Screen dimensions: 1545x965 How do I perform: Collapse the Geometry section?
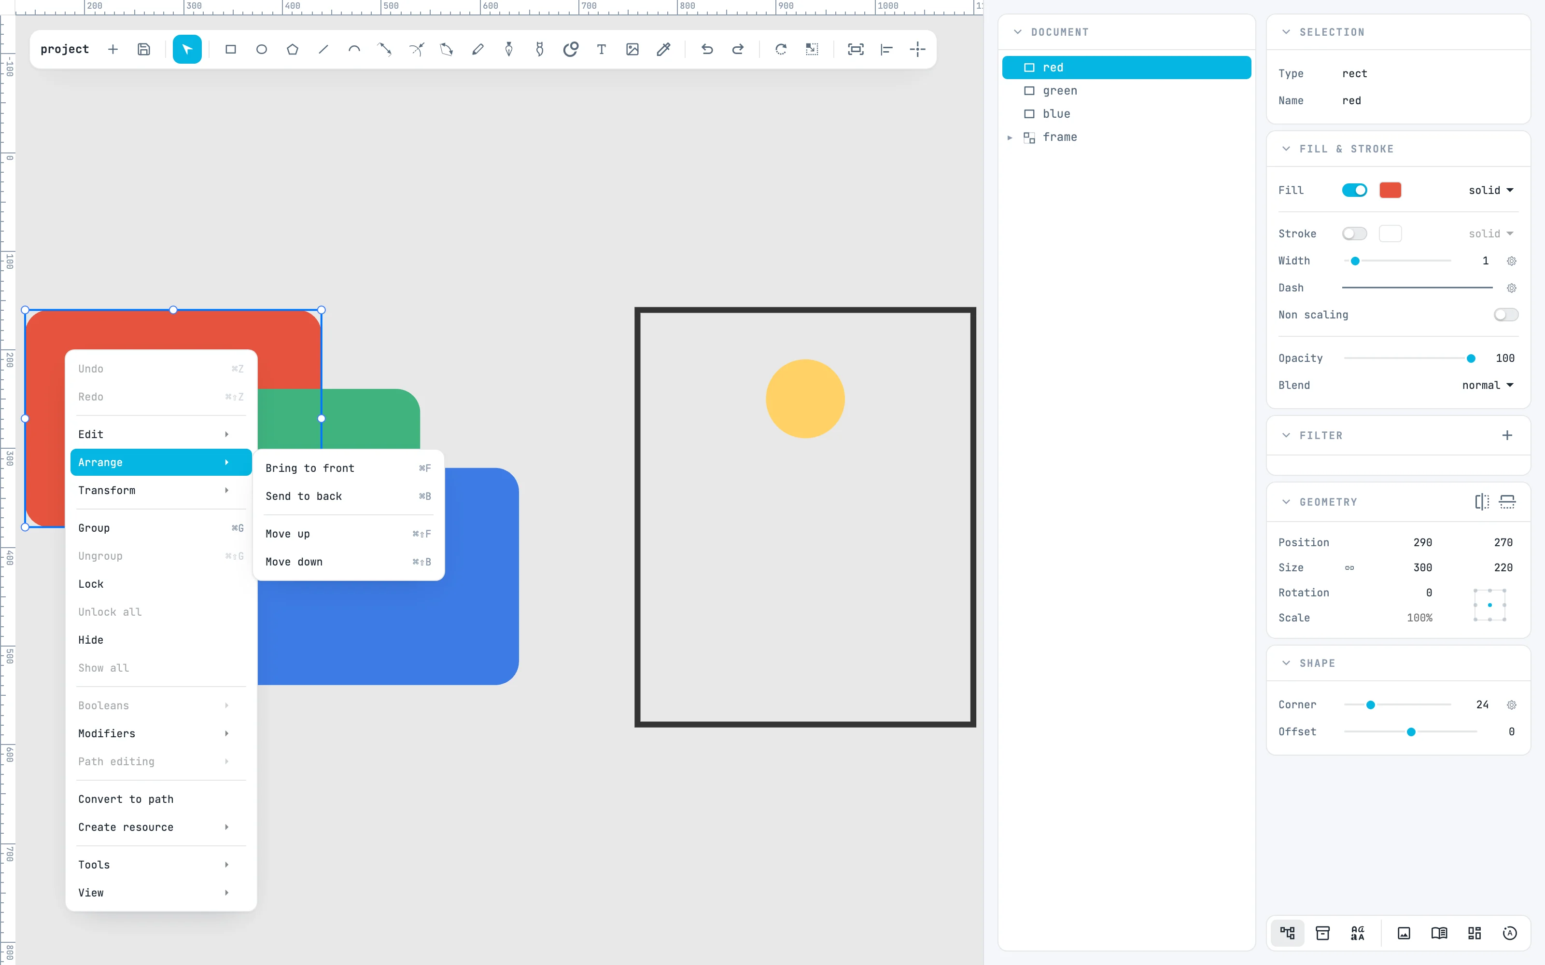pyautogui.click(x=1286, y=502)
